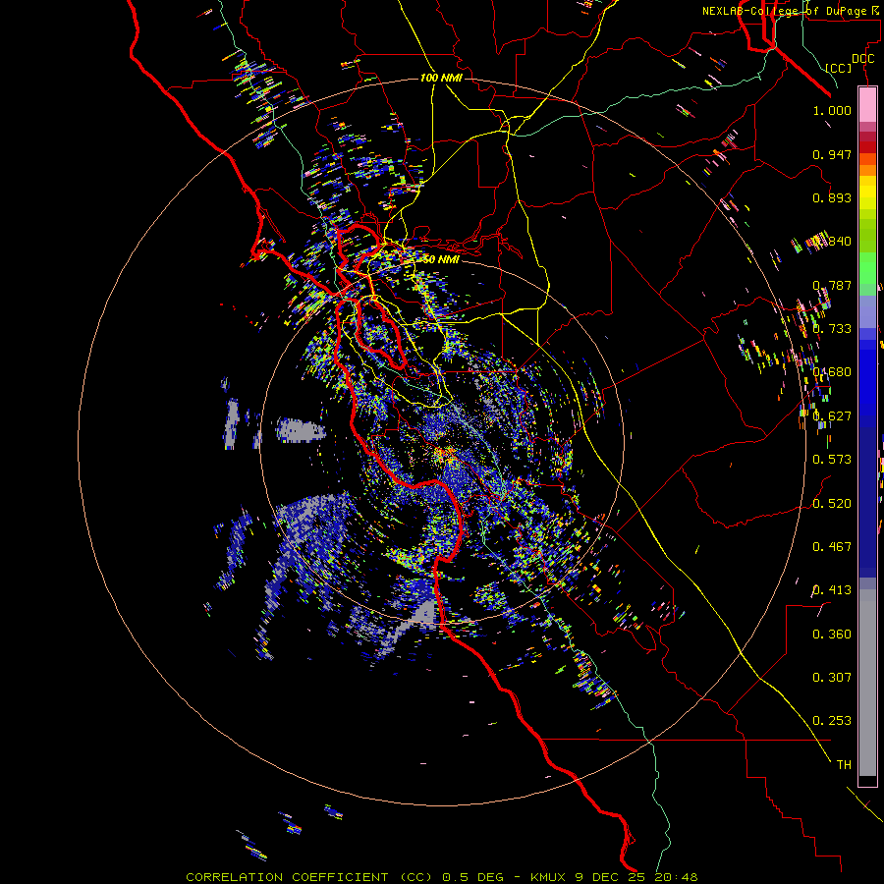Pick the gray segment of the color bar
Screen dimensions: 884x884
[x=867, y=683]
